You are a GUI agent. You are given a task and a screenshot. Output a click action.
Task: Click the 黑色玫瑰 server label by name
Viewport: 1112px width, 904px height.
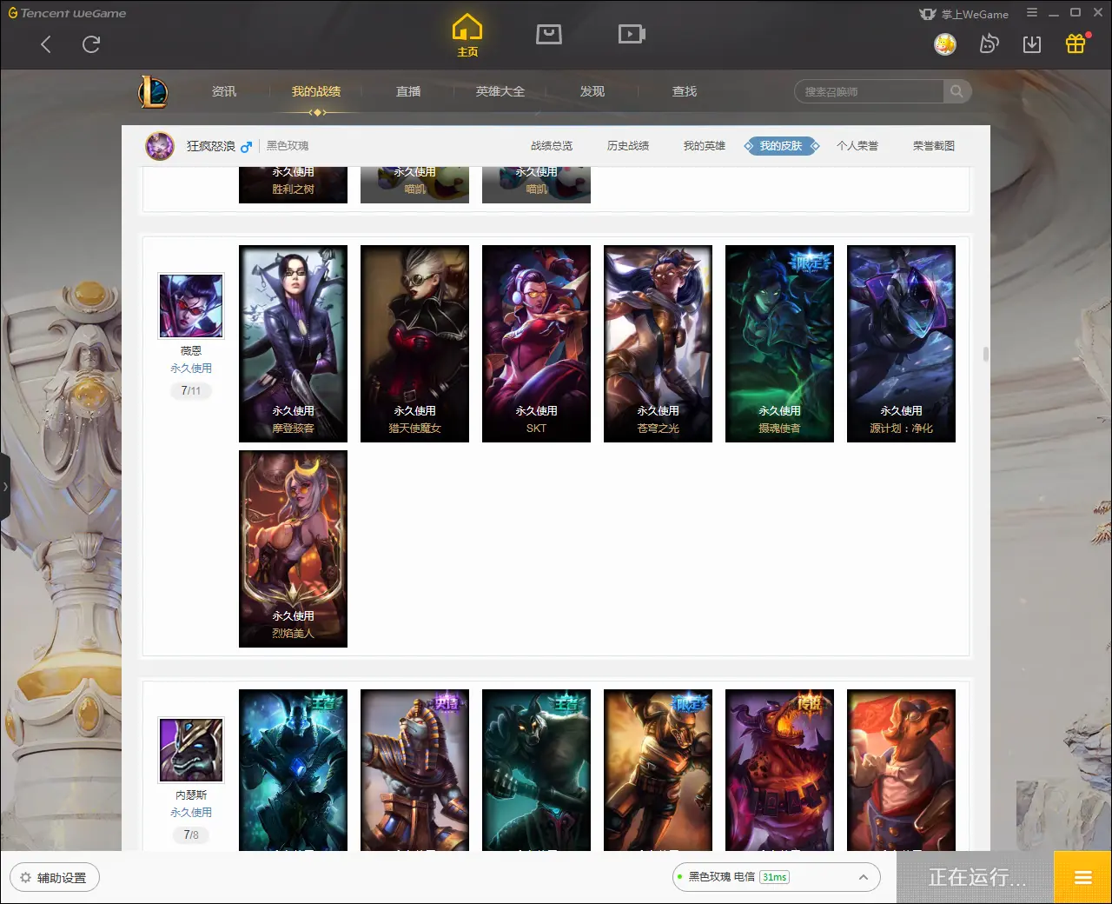(288, 146)
